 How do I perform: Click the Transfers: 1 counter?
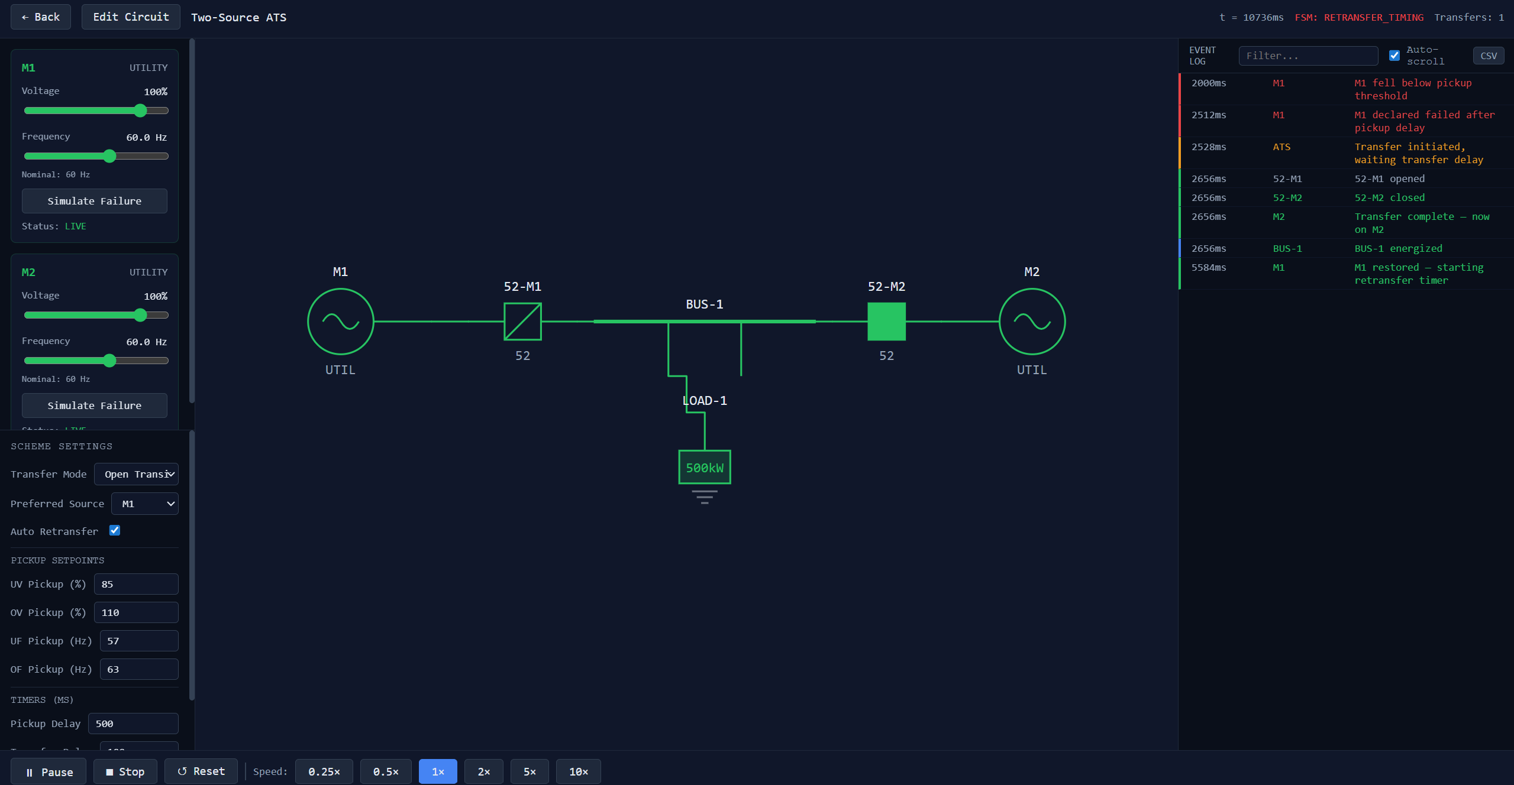pos(1469,17)
